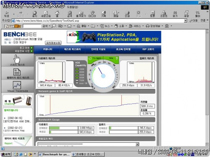Screen dimensions: 210x157
Task: Click the page vertical scrollbar
Action: point(207,88)
